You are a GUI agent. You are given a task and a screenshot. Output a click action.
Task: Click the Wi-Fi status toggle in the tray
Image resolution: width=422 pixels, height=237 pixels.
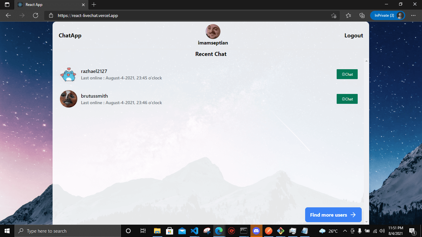tap(374, 231)
